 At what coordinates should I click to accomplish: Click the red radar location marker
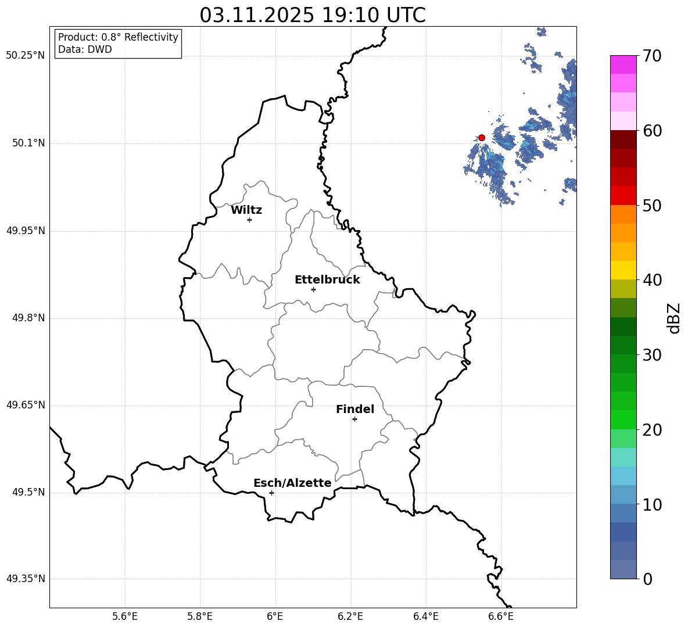tap(482, 138)
